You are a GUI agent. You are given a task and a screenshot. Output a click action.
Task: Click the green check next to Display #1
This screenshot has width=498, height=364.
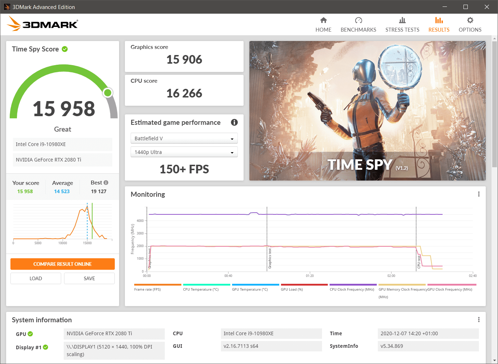click(45, 347)
